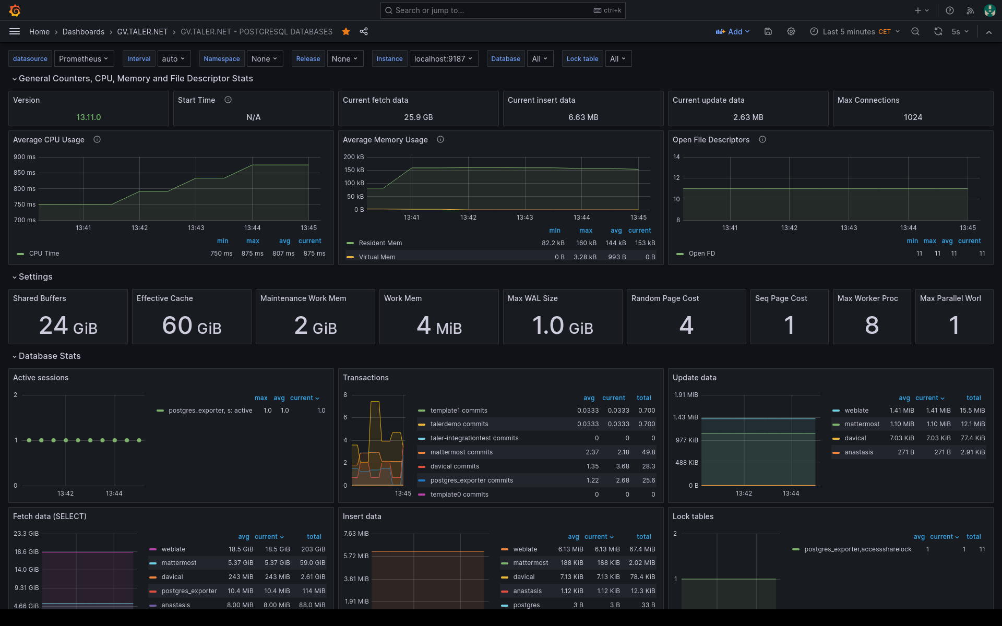
Task: Toggle talerdemo commits series visibility
Action: [459, 424]
